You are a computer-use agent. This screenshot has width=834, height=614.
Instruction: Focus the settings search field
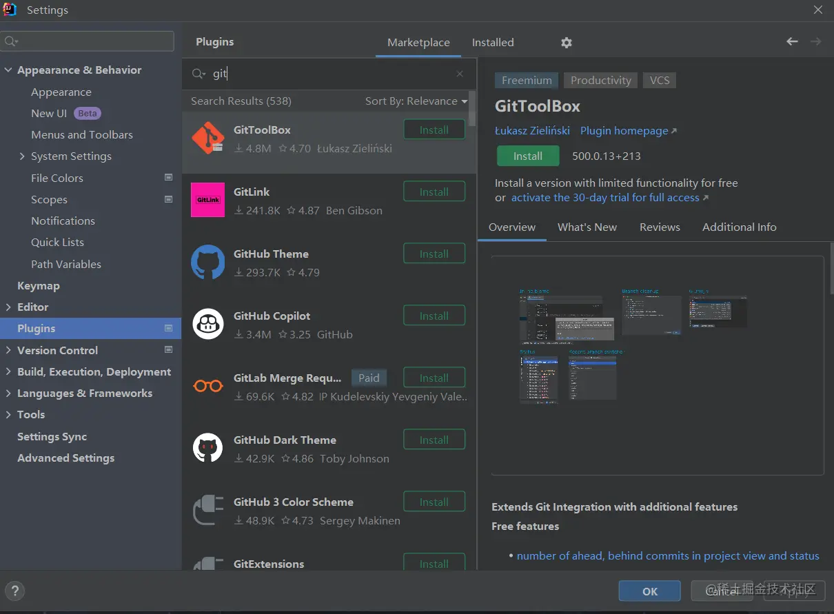pyautogui.click(x=88, y=41)
